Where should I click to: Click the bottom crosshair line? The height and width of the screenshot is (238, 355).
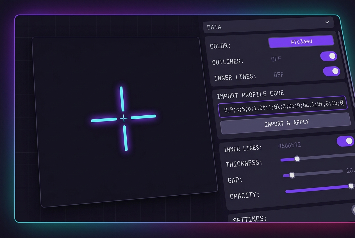coord(125,138)
